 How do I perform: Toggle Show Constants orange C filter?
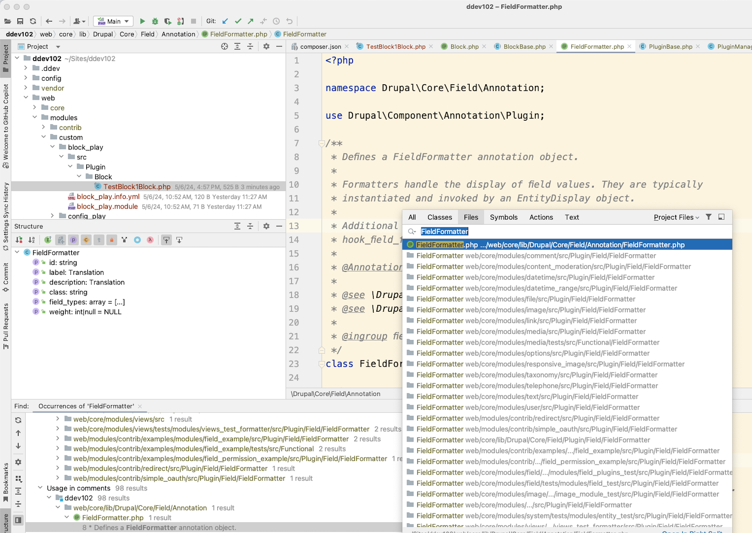[86, 240]
